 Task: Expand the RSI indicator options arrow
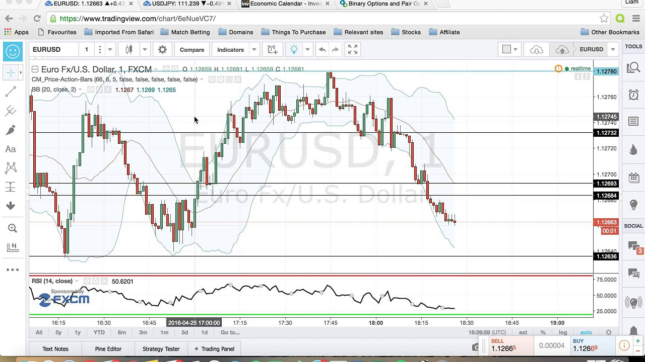pyautogui.click(x=77, y=281)
